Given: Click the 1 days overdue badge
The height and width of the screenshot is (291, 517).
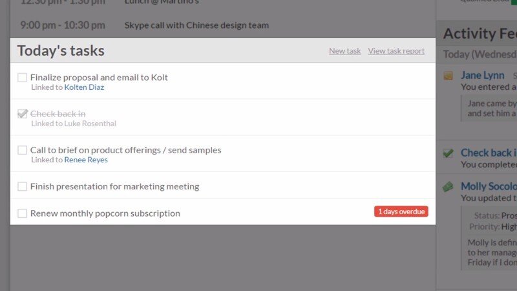Looking at the screenshot, I should [401, 211].
